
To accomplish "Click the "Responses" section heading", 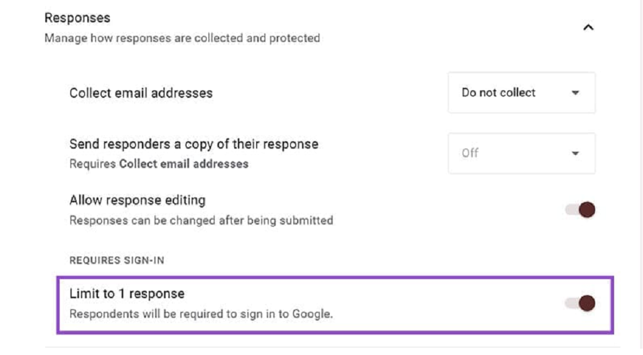I will point(77,18).
